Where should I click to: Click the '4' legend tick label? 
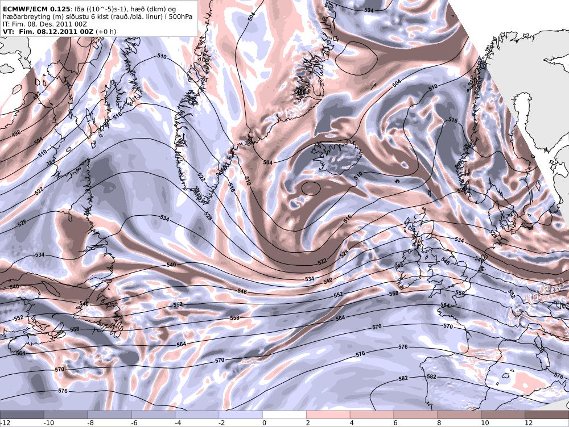(x=352, y=422)
